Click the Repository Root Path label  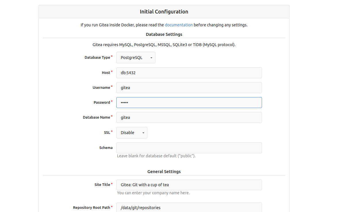91,208
